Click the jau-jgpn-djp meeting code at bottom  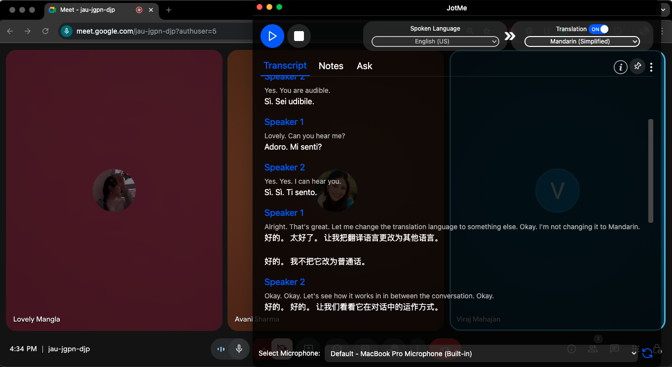pos(69,349)
